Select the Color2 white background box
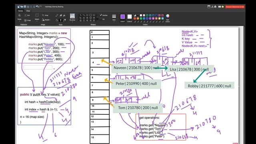The height and width of the screenshot is (144, 256). coord(130,17)
